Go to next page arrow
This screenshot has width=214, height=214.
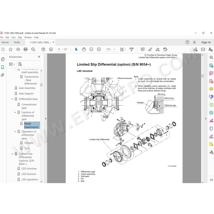click(51, 50)
